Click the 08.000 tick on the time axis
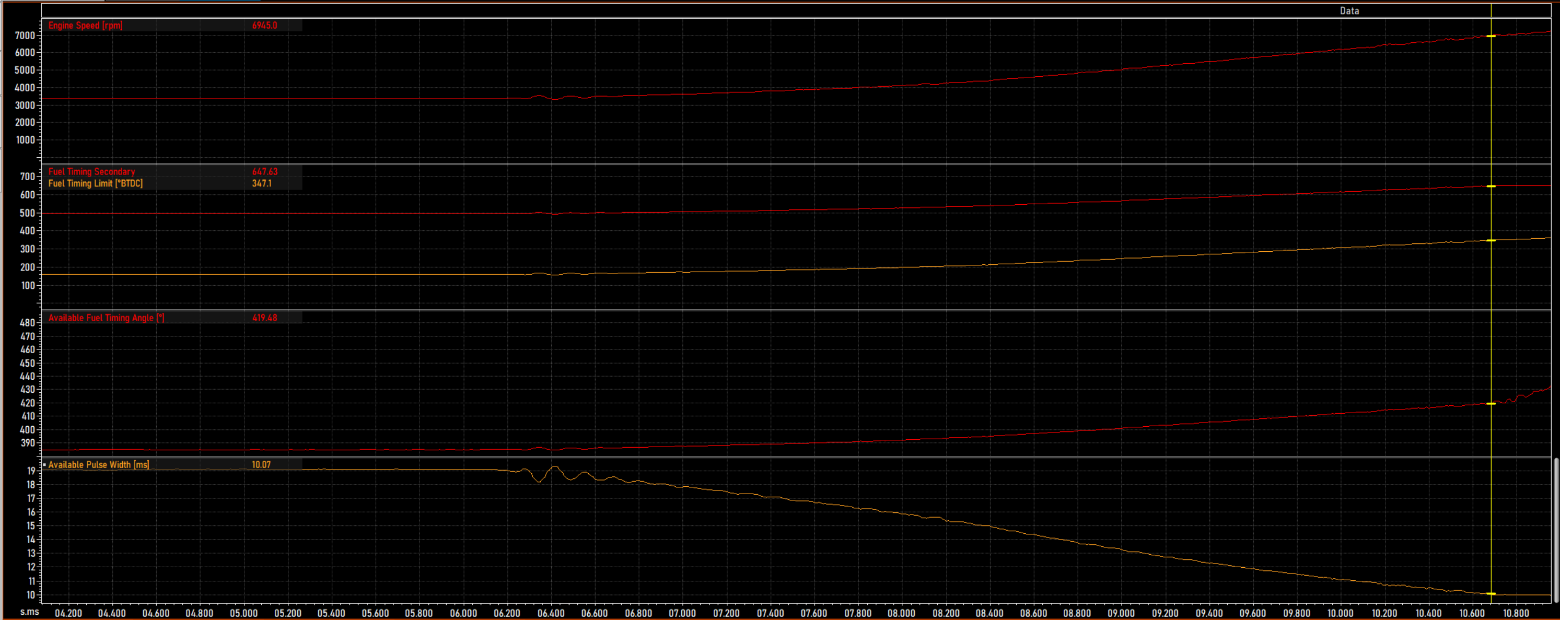Viewport: 1560px width, 620px height. [x=901, y=613]
